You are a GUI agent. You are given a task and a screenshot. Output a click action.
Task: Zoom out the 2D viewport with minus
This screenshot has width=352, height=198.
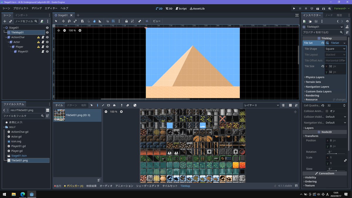point(65,31)
